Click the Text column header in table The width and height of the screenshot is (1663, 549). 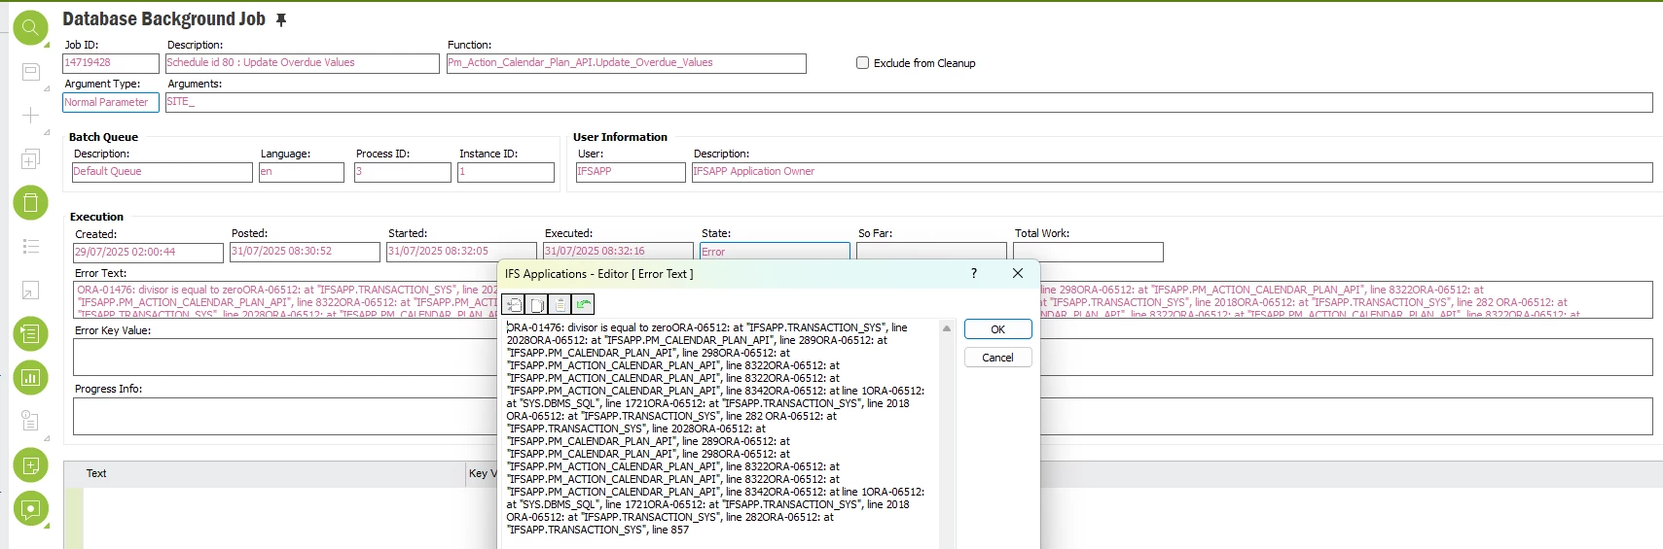pyautogui.click(x=96, y=474)
